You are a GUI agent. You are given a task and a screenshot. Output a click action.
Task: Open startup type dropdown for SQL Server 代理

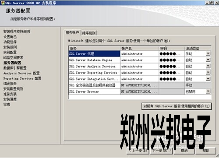tap(208, 53)
